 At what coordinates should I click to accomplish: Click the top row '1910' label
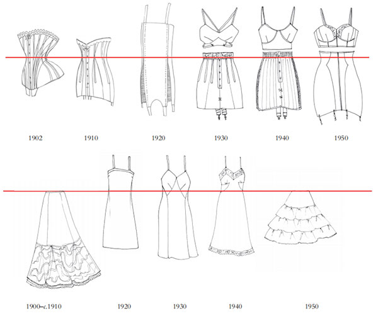91,138
